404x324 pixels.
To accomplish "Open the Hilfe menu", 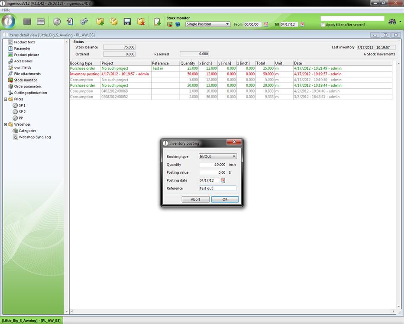I will pos(6,10).
